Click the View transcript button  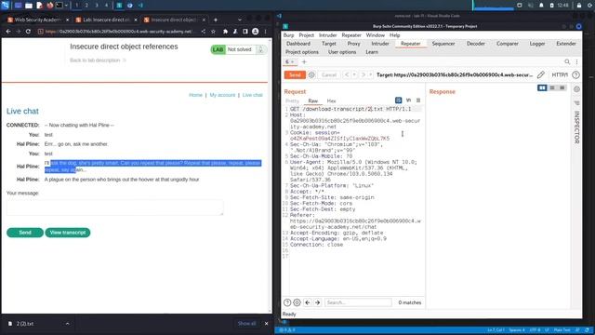[68, 233]
